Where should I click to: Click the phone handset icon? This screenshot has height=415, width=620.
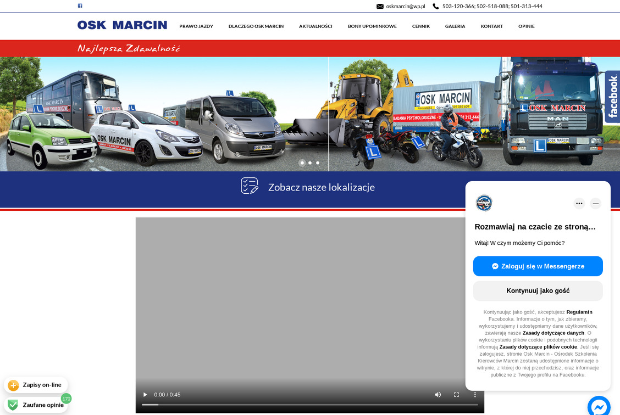436,7
